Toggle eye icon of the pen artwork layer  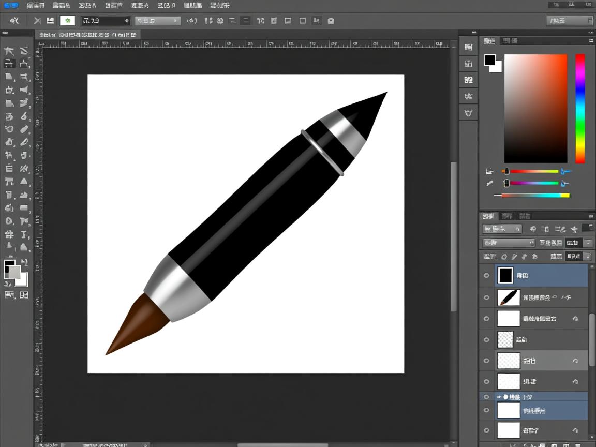pos(486,297)
